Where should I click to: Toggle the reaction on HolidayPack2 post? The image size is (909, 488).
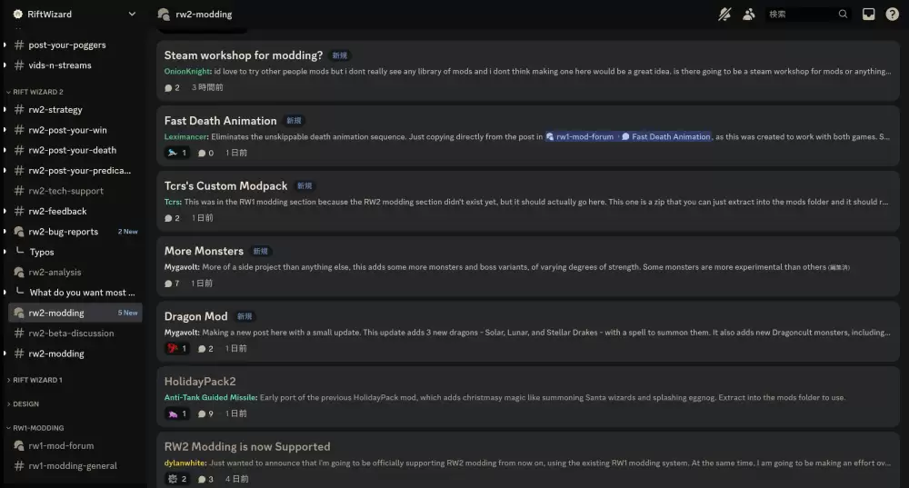pos(176,413)
